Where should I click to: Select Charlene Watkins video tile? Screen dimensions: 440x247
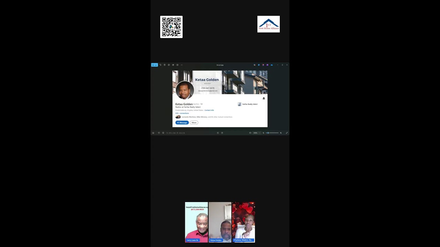pyautogui.click(x=243, y=222)
